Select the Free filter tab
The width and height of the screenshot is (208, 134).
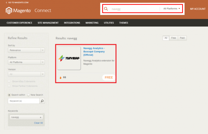pyautogui.click(x=173, y=38)
